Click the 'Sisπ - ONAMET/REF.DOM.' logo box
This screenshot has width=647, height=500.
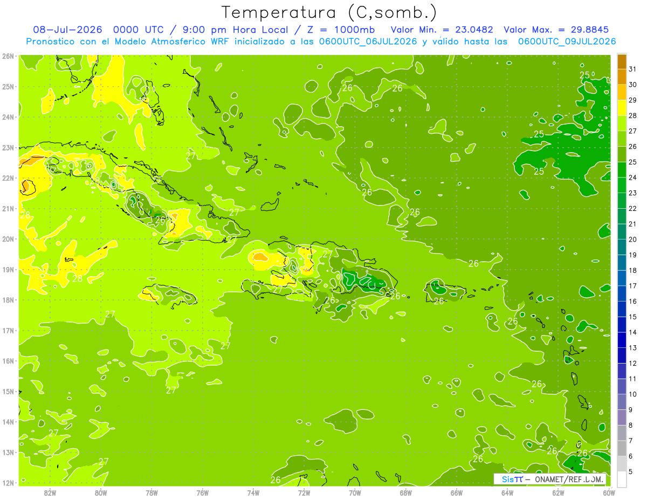tap(550, 479)
